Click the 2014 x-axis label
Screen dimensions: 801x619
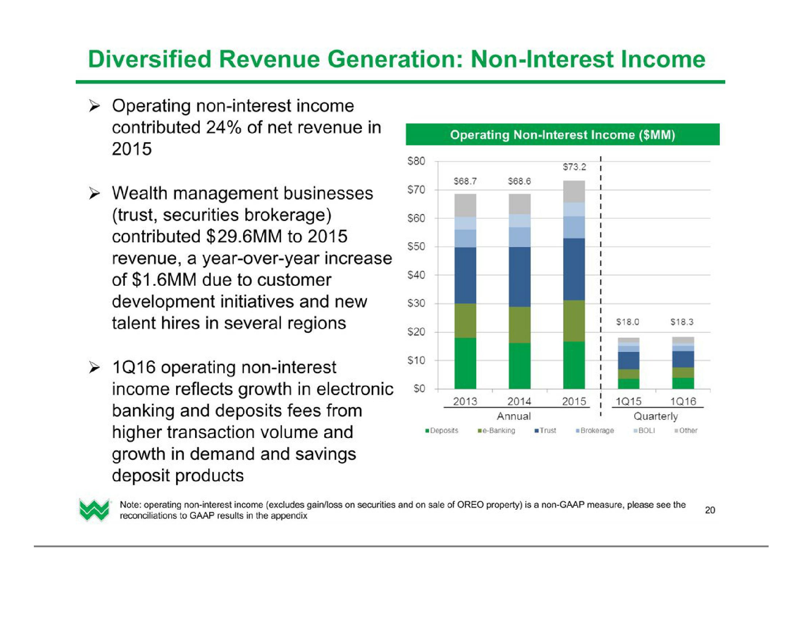[x=519, y=402]
